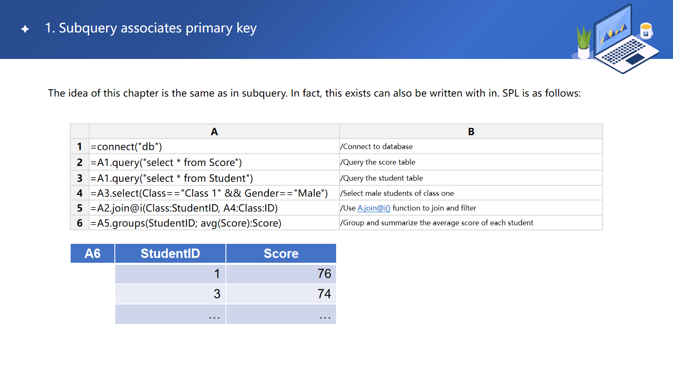Select column B header of code table

[x=471, y=132]
